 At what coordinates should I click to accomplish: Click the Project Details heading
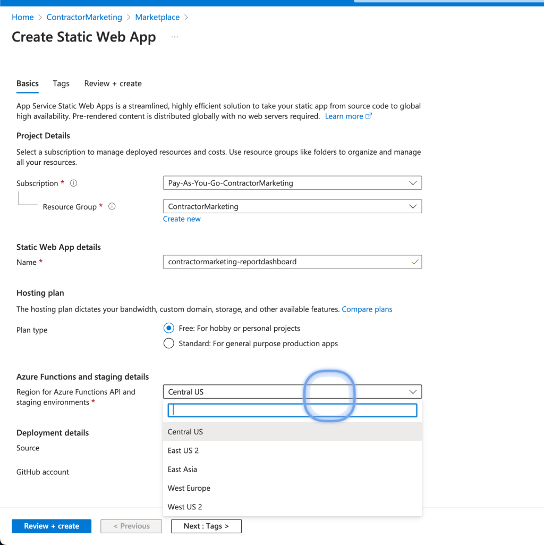[43, 136]
